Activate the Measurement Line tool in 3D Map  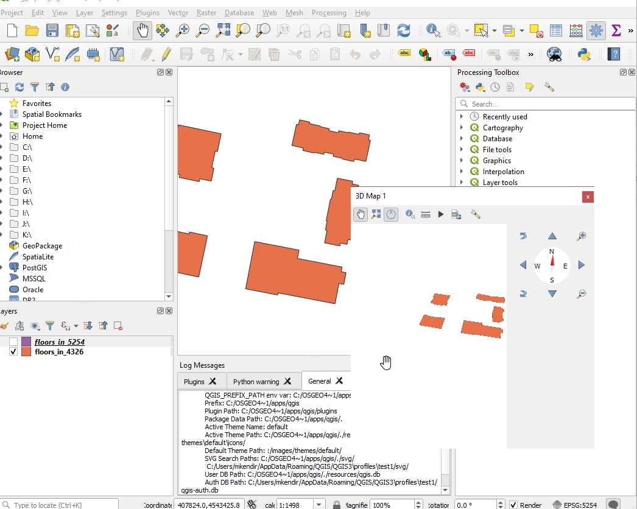(425, 214)
